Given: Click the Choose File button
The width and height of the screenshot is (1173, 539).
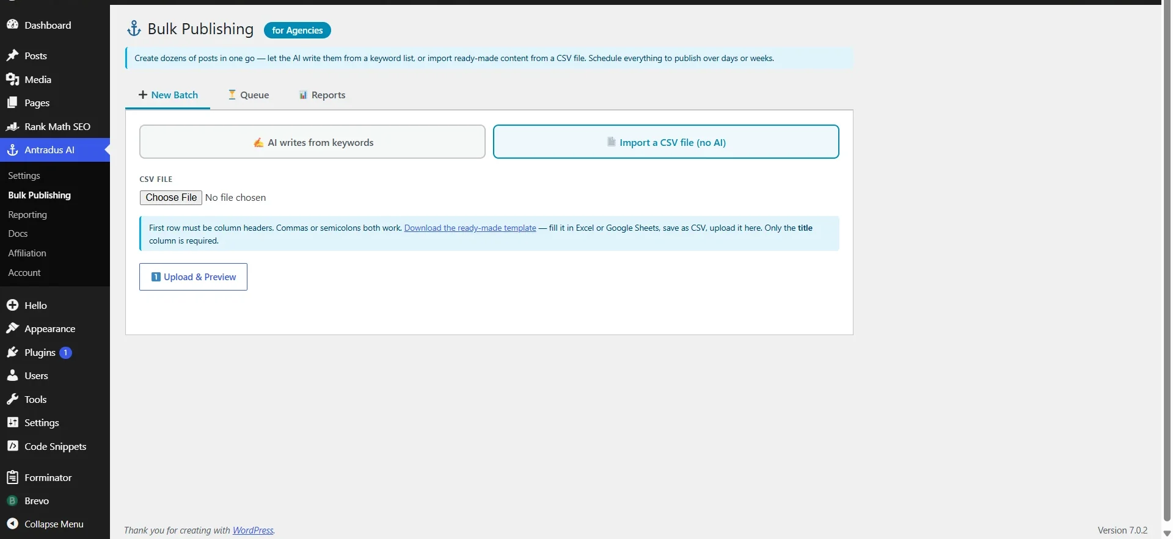Looking at the screenshot, I should pyautogui.click(x=171, y=197).
